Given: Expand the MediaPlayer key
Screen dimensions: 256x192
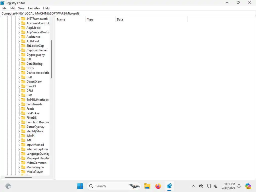Looking at the screenshot, I should tap(19, 172).
